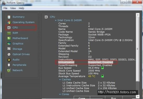Image resolution: width=143 pixels, height=99 pixels.
Task: Click the scroll up arrow of CPU panel
Action: (x=138, y=15)
